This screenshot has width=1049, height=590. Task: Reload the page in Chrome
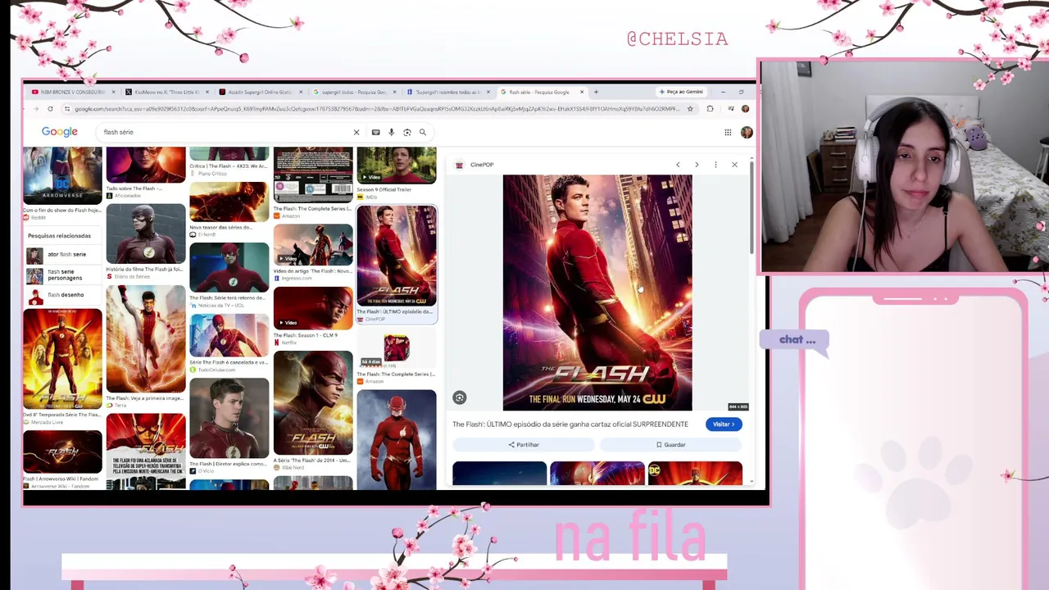coord(50,109)
